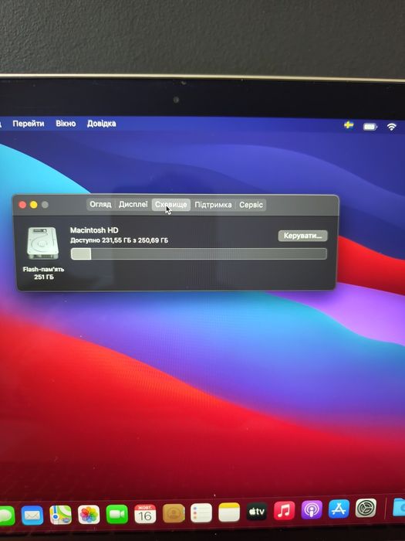Open the Перейти menu
405x541 pixels.
click(29, 124)
